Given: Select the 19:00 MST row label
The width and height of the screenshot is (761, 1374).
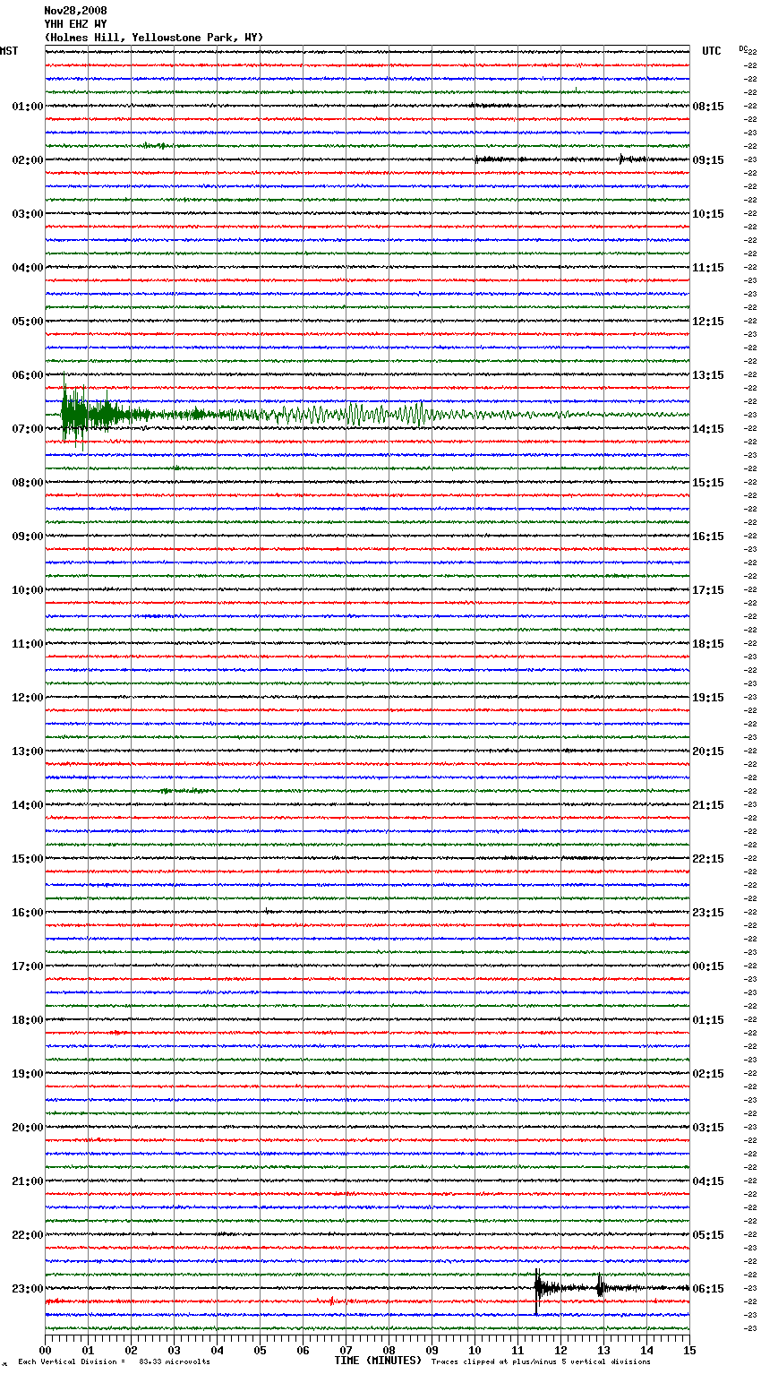Looking at the screenshot, I should tap(28, 1074).
